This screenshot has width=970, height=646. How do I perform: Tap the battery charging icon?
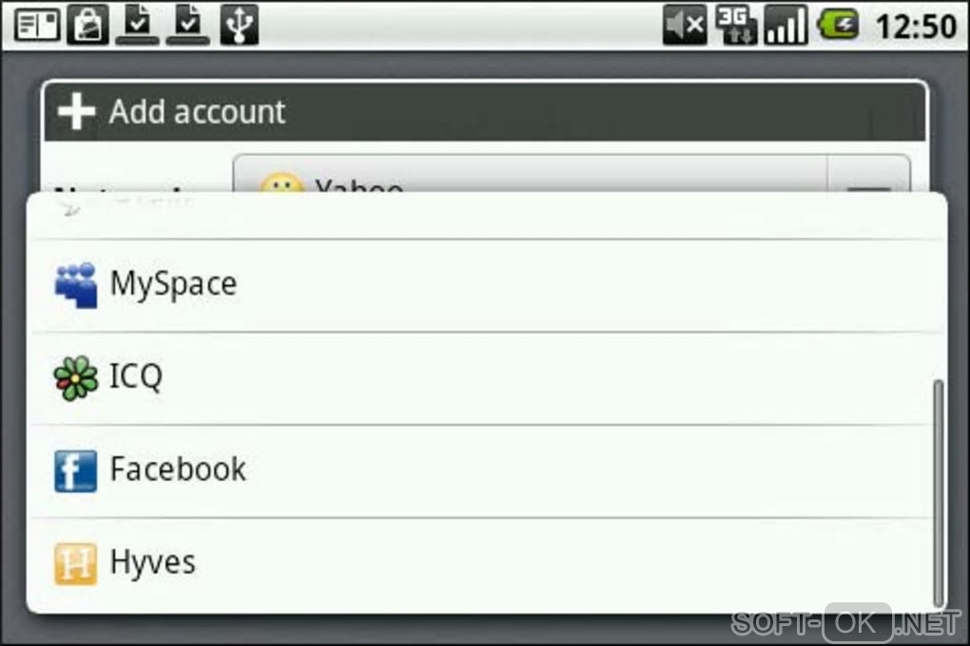pyautogui.click(x=839, y=25)
